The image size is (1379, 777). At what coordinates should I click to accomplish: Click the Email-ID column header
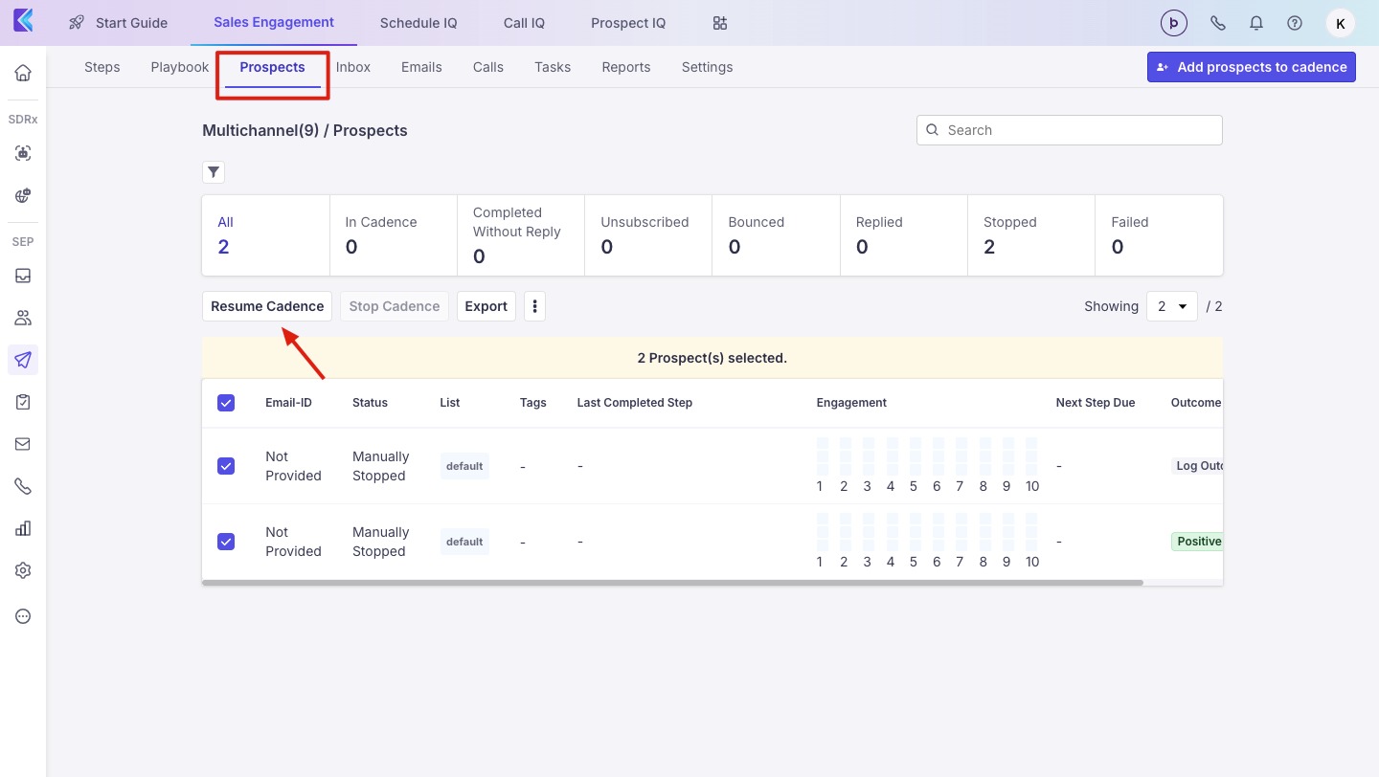tap(288, 403)
